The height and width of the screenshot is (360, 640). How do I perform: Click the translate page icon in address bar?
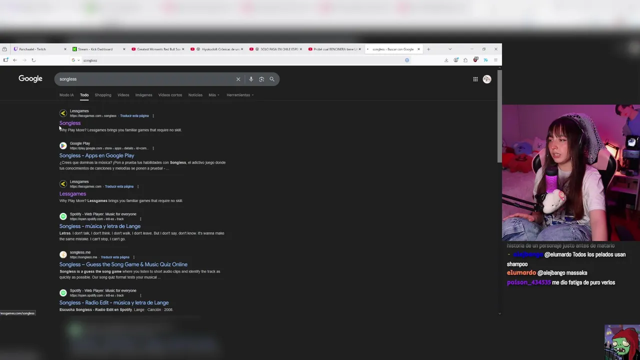(407, 60)
